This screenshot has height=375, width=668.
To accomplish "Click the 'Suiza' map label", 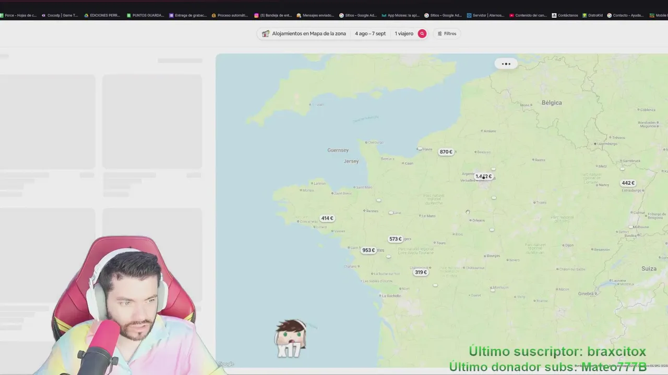I will (649, 268).
